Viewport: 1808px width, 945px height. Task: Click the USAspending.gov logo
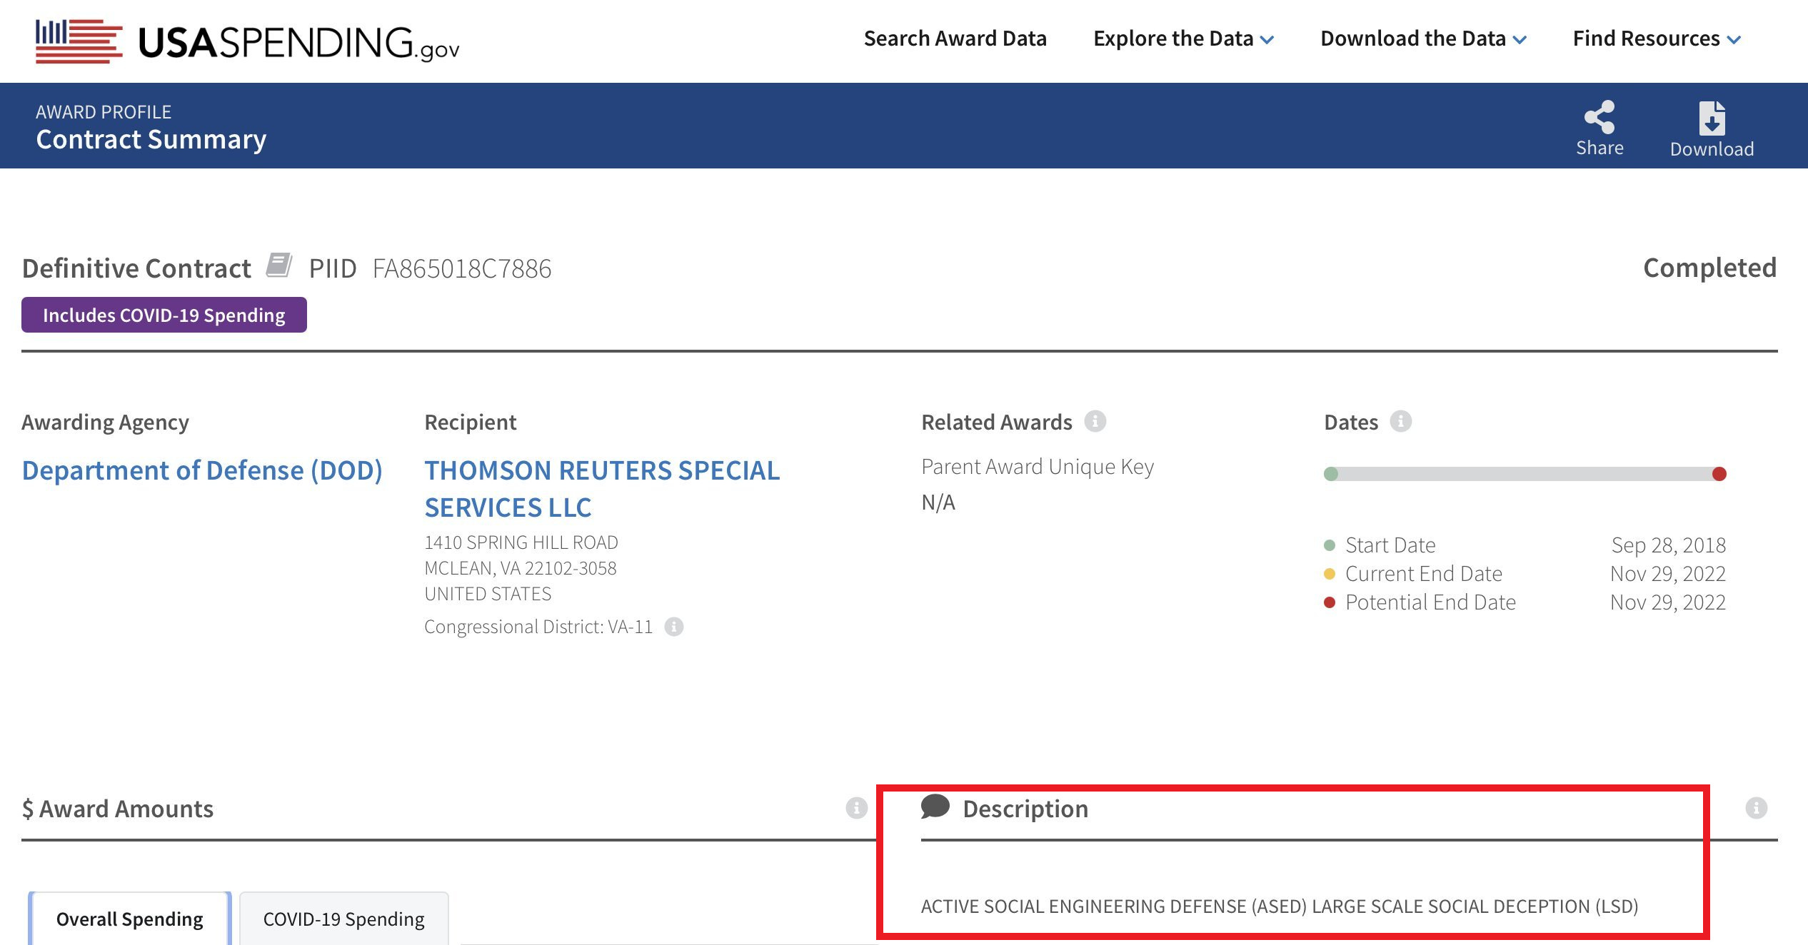247,41
